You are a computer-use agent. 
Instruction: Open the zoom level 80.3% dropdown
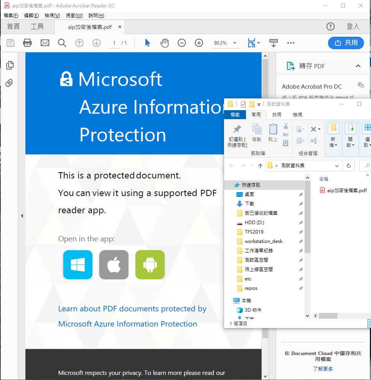pos(235,43)
